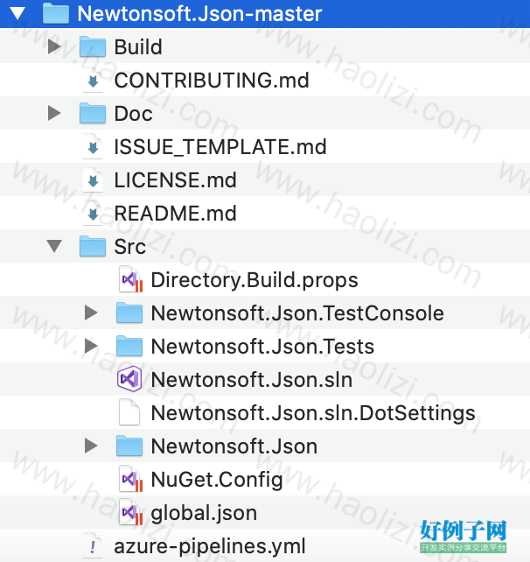Expand the Newtonsoft.Json folder arrow
530x562 pixels.
91,446
